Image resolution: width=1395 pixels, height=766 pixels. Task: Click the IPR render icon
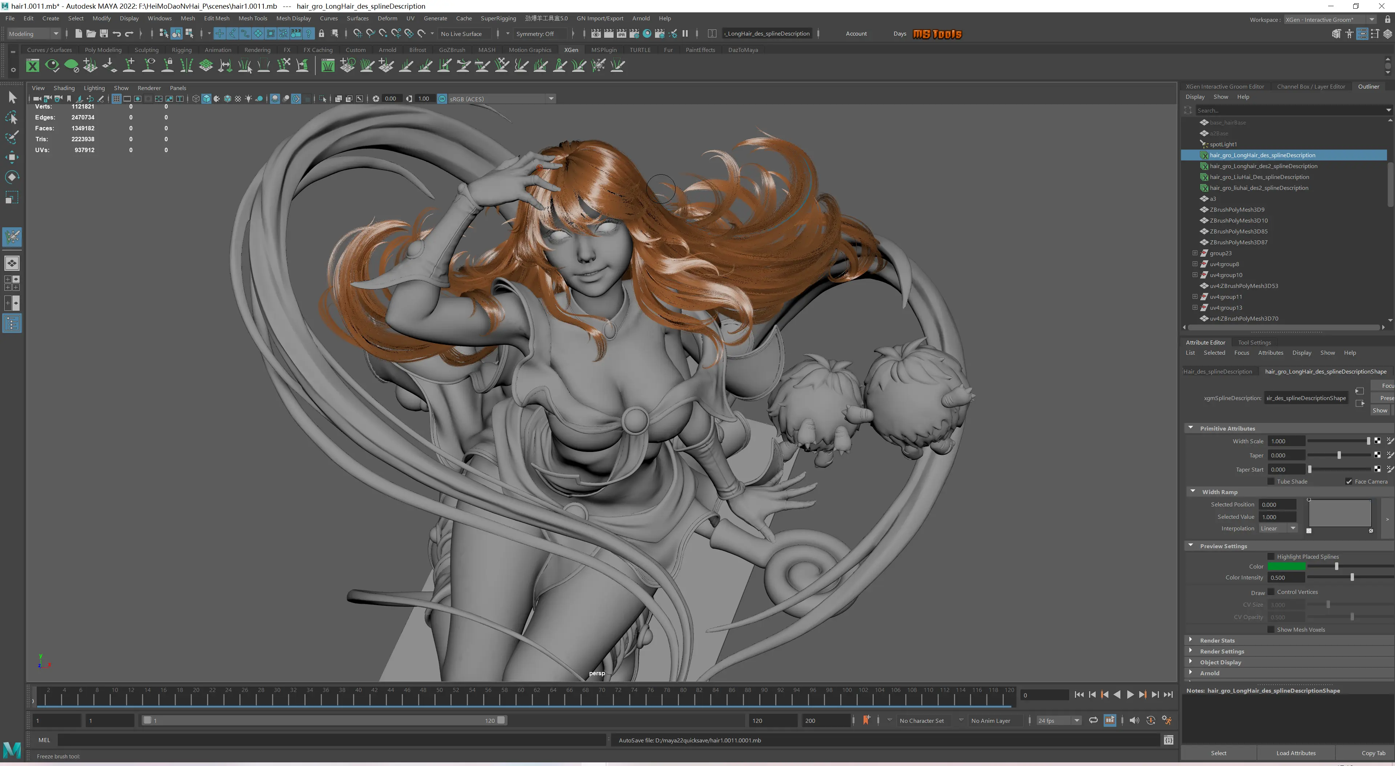pyautogui.click(x=621, y=33)
